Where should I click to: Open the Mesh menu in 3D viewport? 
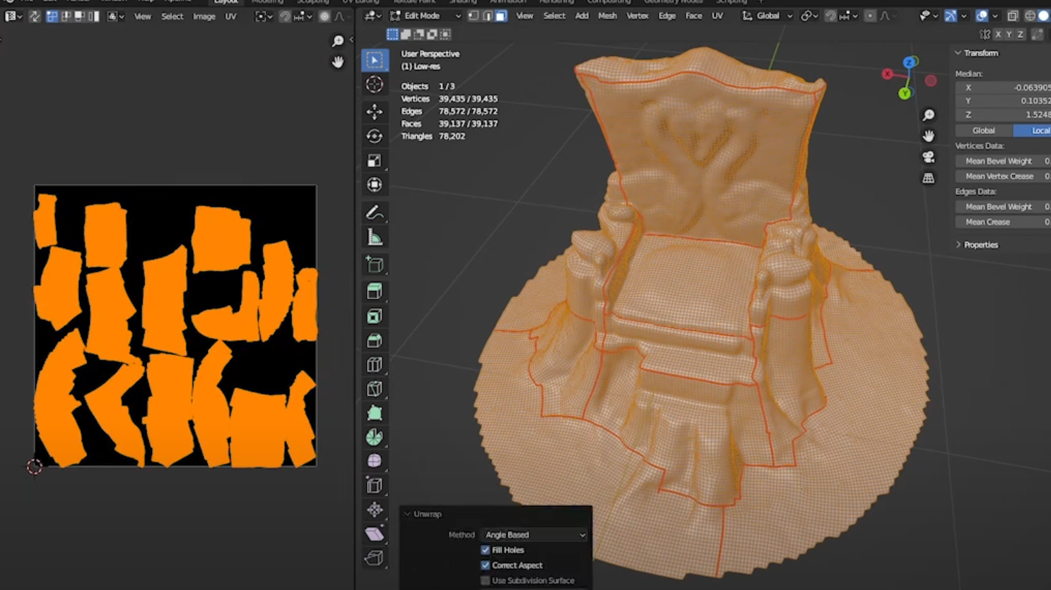pyautogui.click(x=607, y=16)
